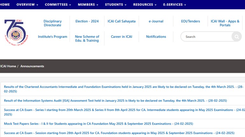The height and width of the screenshot is (137, 245).
Task: Expand the E-Services dropdown menu
Action: [175, 4]
